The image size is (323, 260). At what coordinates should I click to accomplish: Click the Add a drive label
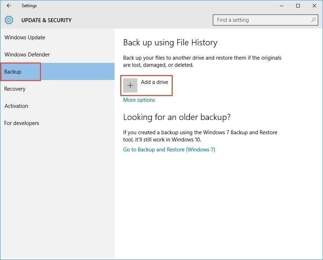click(x=154, y=82)
